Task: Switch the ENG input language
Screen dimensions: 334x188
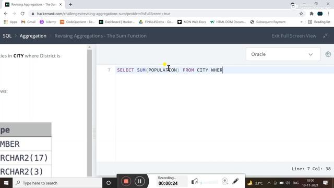Action: (x=295, y=183)
